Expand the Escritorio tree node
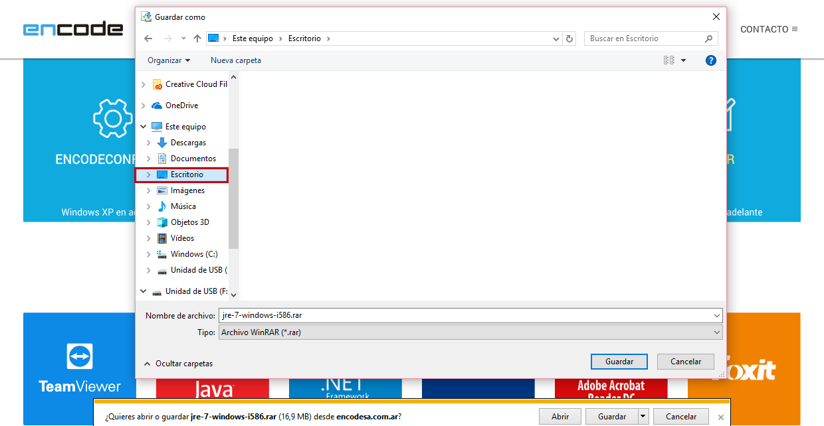Viewport: 824px width, 426px height. pos(149,175)
